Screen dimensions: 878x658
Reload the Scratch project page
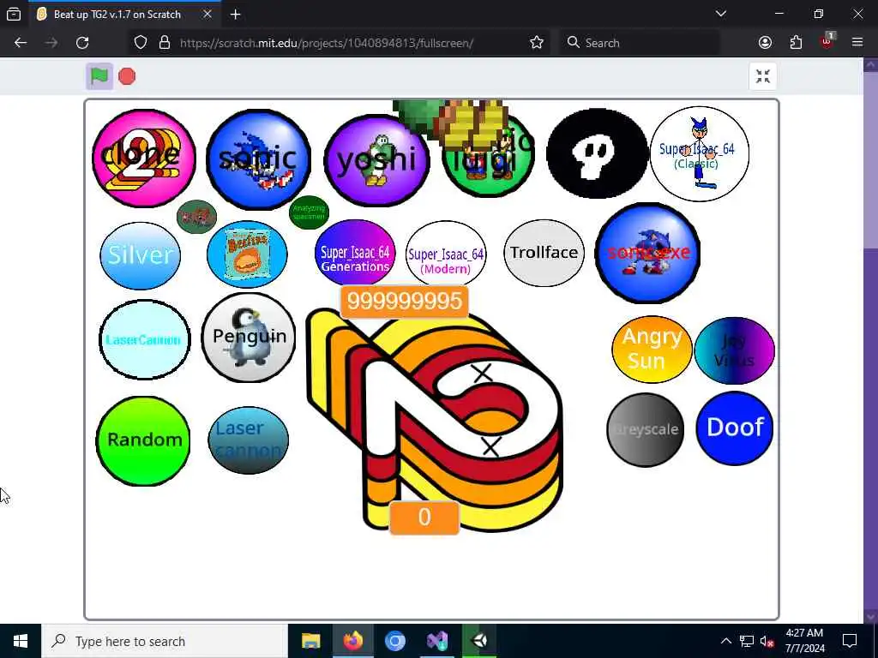82,43
